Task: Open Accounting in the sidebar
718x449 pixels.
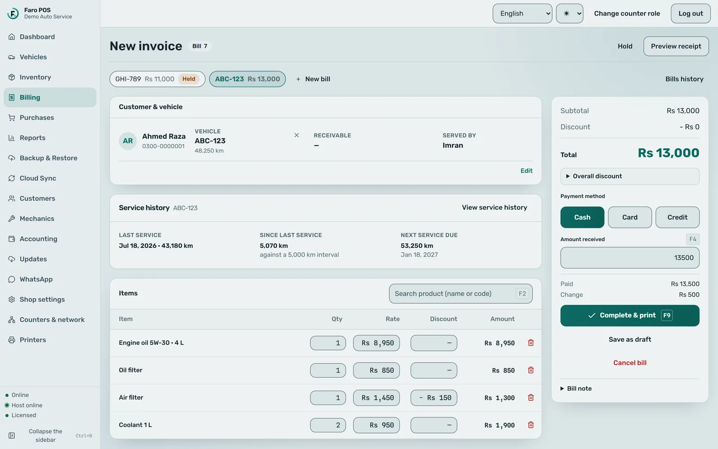Action: point(50,239)
